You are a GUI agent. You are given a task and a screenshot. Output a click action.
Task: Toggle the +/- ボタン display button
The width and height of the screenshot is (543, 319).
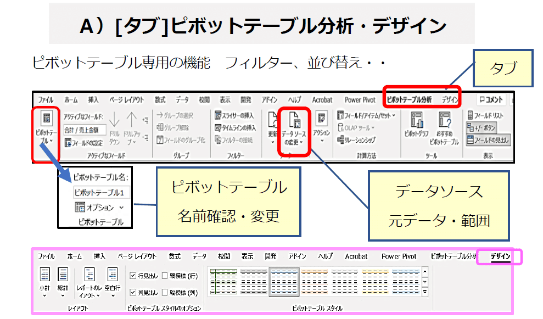(482, 128)
